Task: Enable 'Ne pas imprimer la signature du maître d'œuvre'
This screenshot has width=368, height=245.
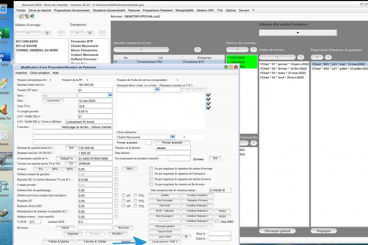Action: pyautogui.click(x=151, y=179)
